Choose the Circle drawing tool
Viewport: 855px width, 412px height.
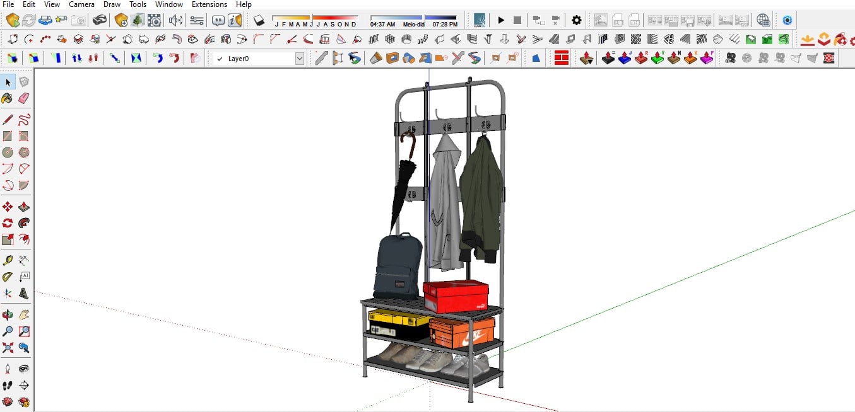pyautogui.click(x=8, y=152)
